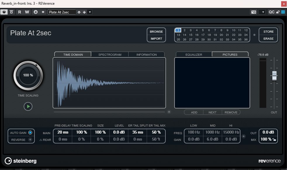Click the Low frequency 100 Hz field
Viewport: 287px width, 170px height.
(x=194, y=132)
